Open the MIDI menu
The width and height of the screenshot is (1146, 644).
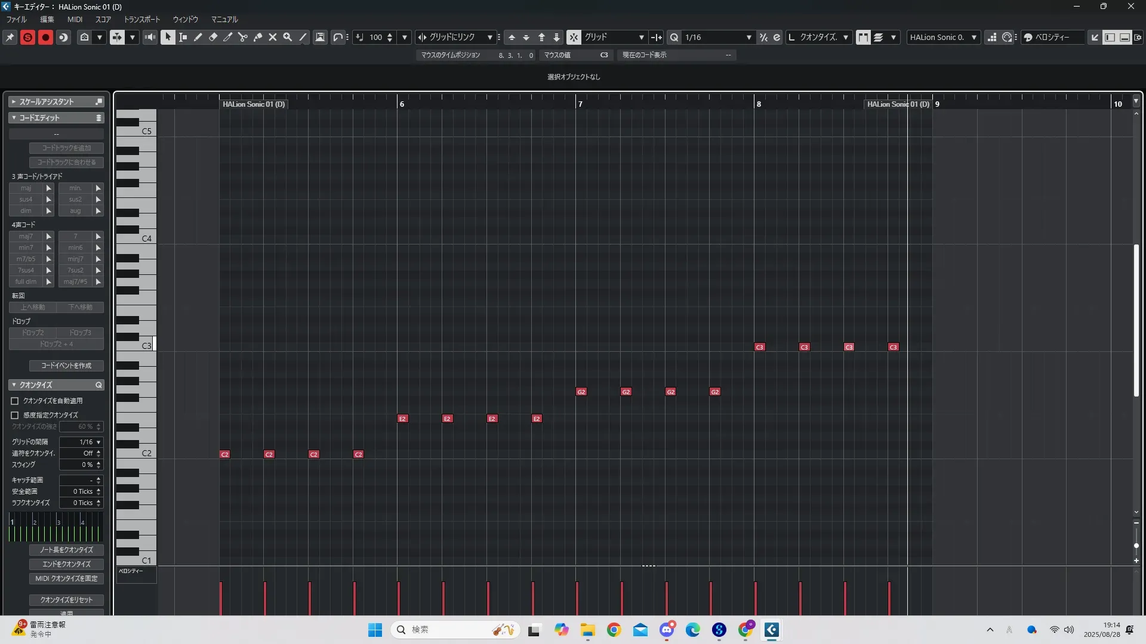coord(75,19)
